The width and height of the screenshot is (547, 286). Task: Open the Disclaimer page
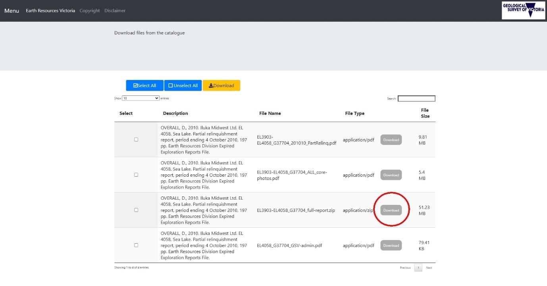pos(115,11)
